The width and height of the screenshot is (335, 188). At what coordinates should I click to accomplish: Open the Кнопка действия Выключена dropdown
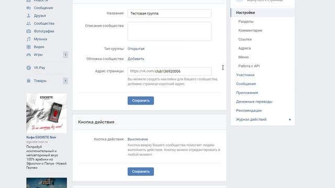(x=138, y=139)
